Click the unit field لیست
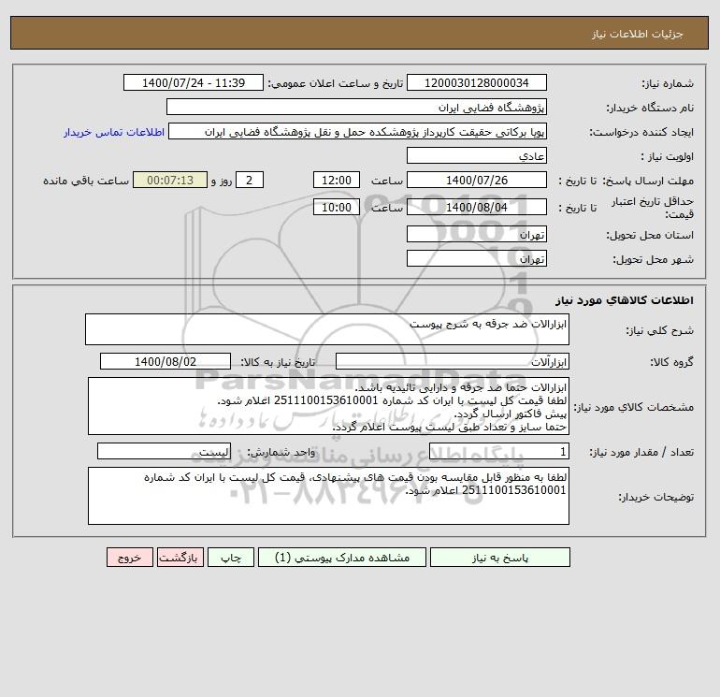The image size is (720, 697). [x=164, y=451]
